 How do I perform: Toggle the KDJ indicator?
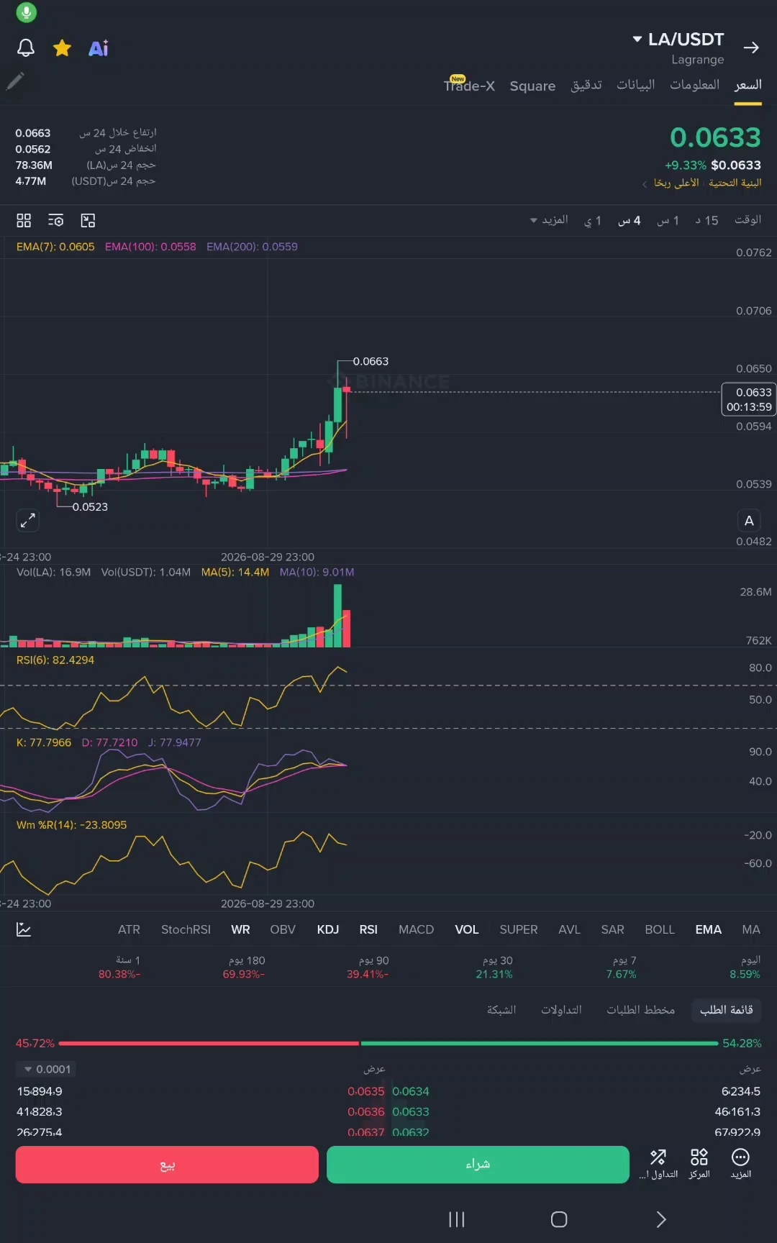click(x=328, y=929)
